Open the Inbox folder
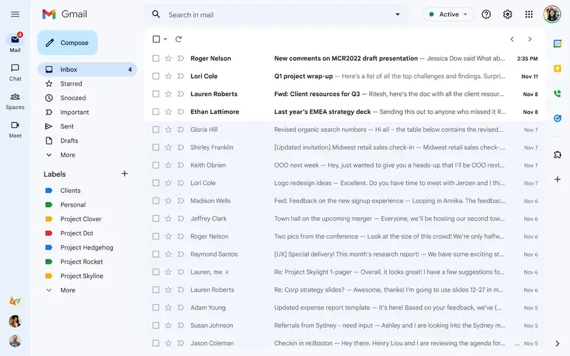Image resolution: width=570 pixels, height=356 pixels. 87,69
